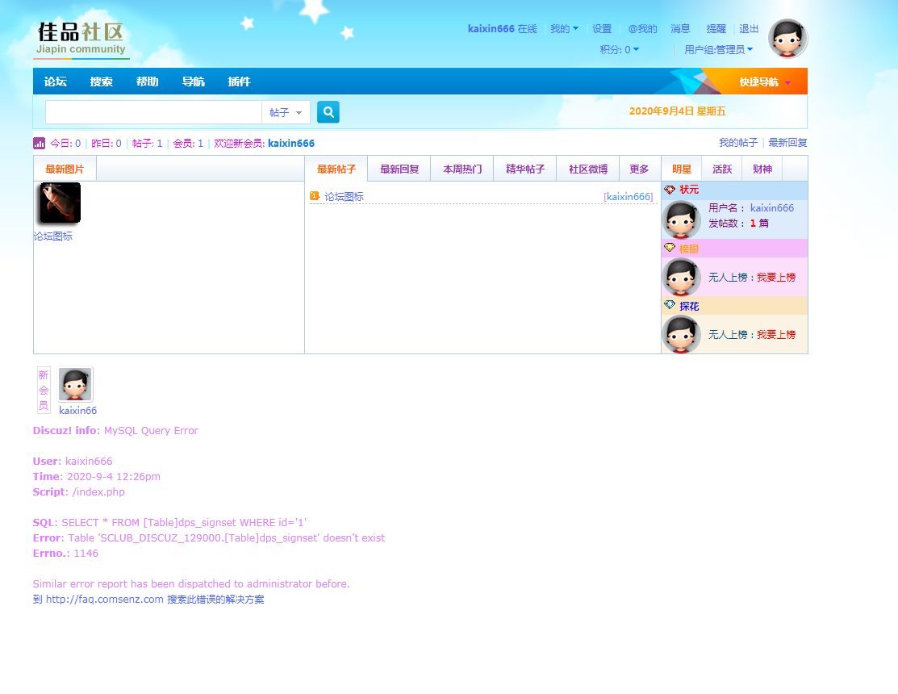
Task: Expand the 积分: 0 dropdown
Action: (x=620, y=50)
